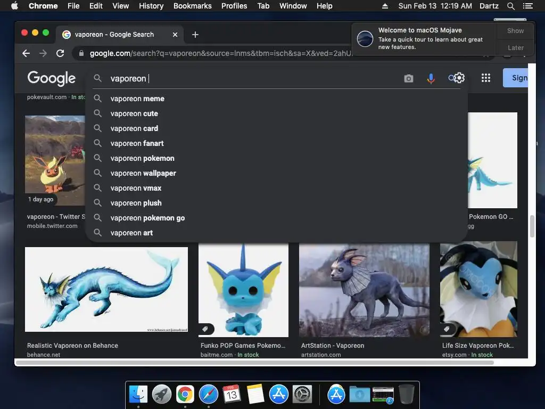Image resolution: width=545 pixels, height=409 pixels.
Task: Start voice search with microphone icon
Action: click(x=431, y=79)
